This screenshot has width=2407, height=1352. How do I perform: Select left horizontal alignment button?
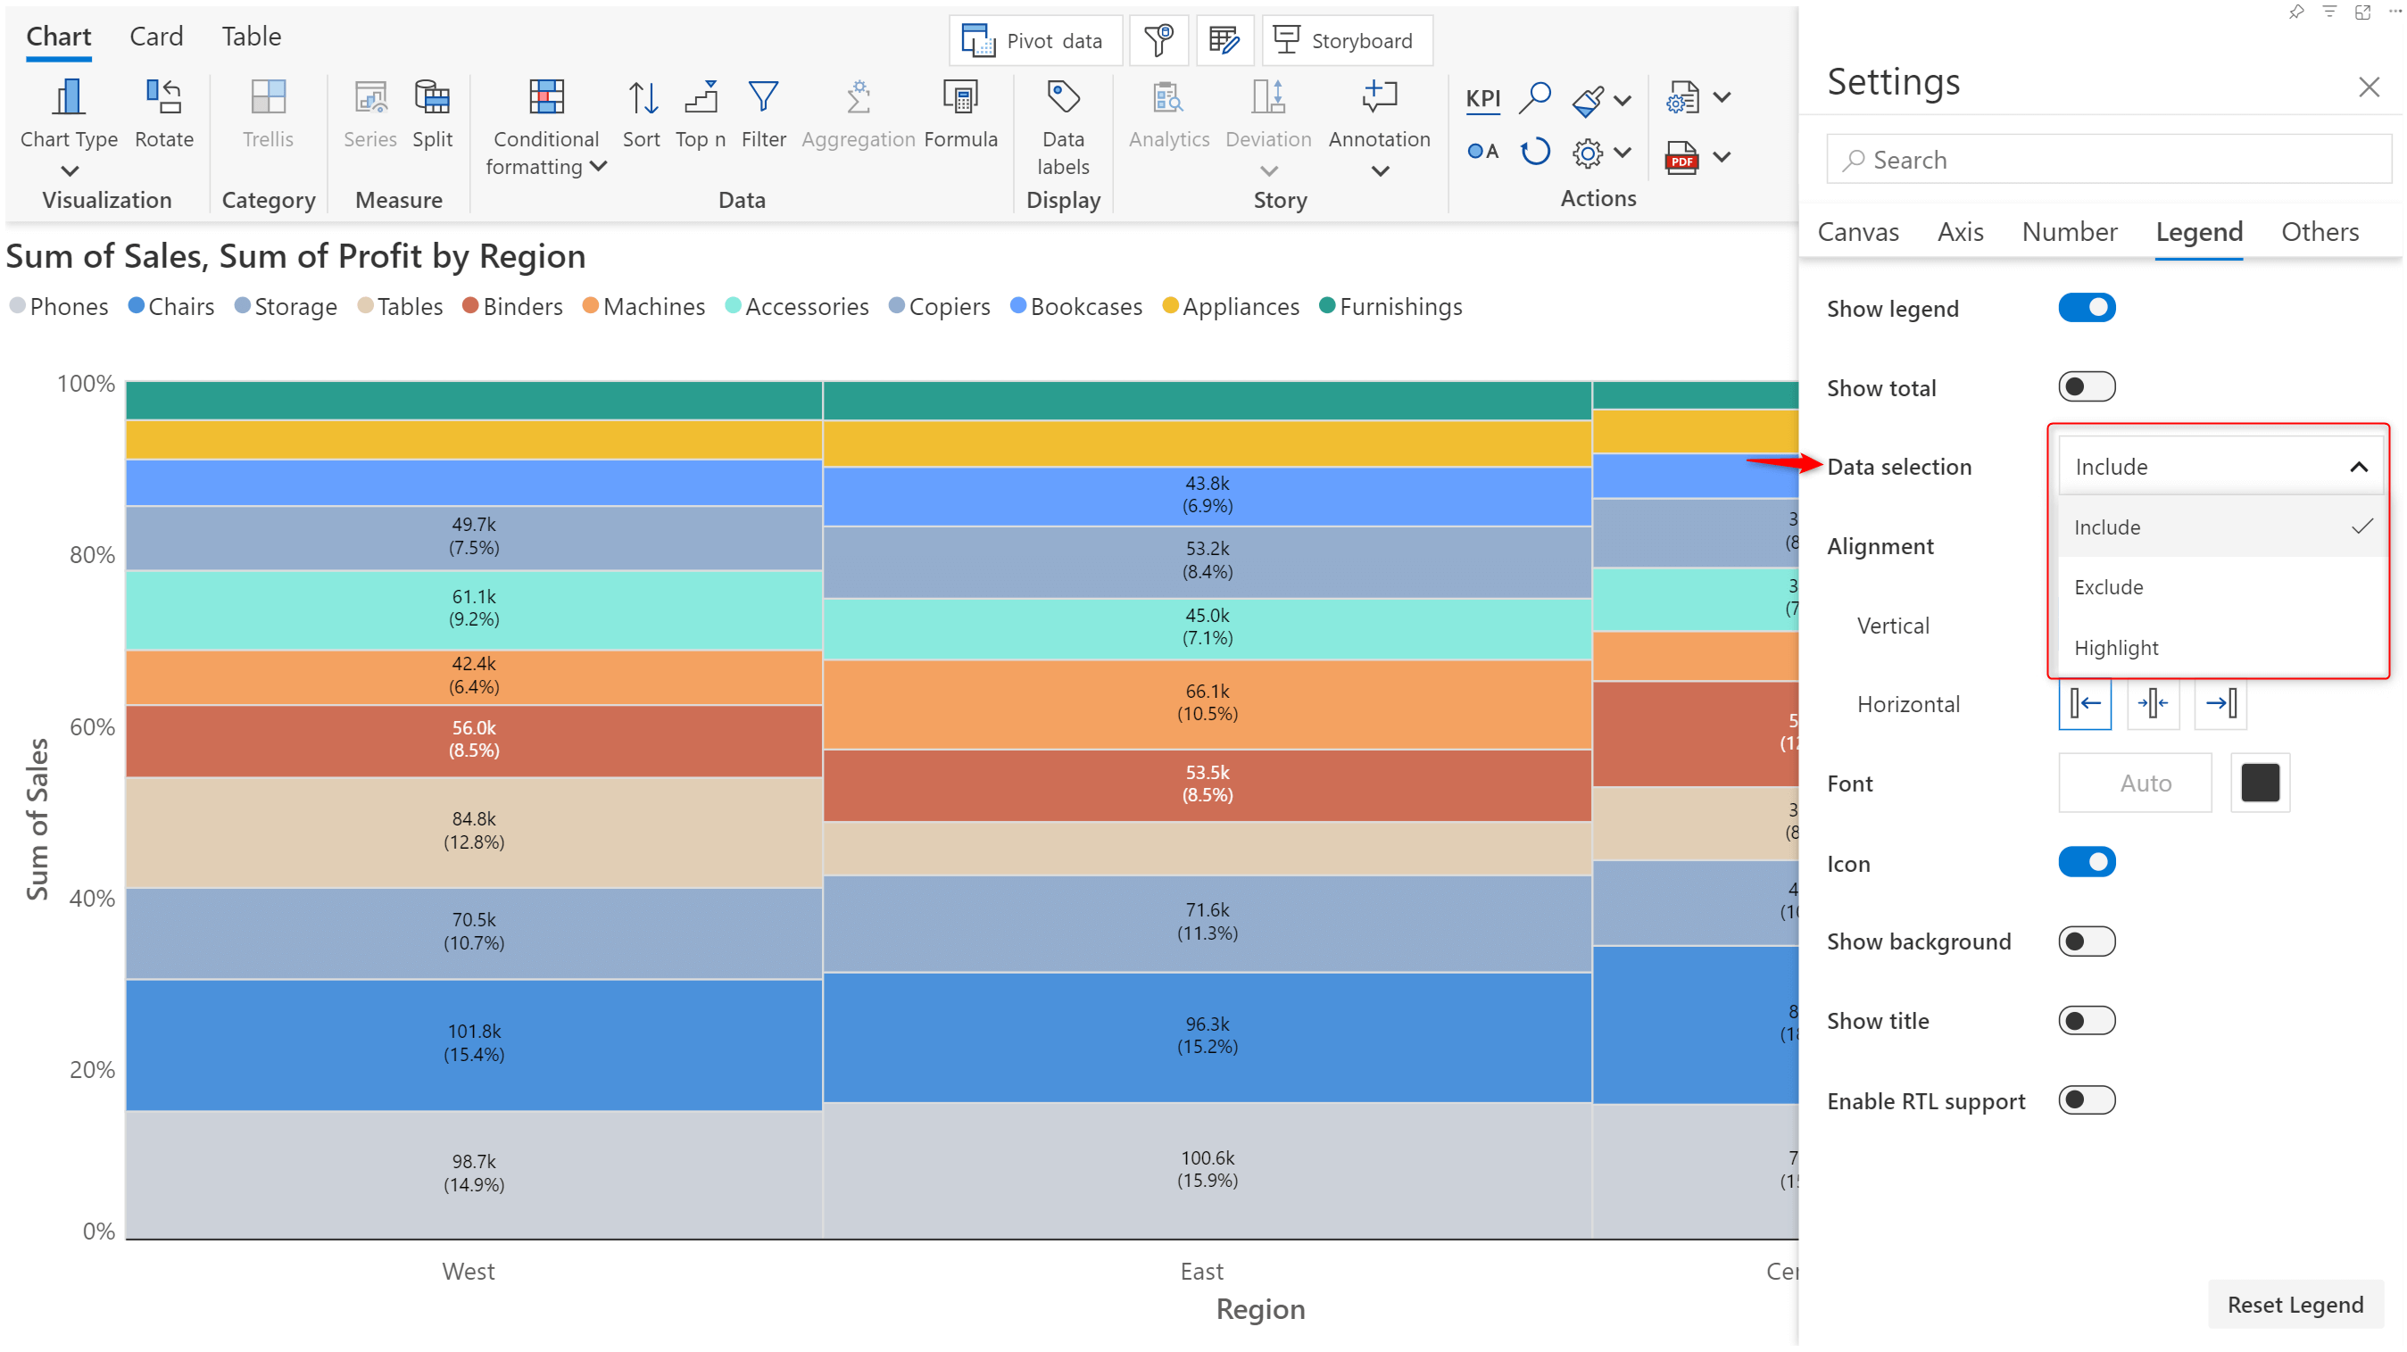[x=2085, y=702]
